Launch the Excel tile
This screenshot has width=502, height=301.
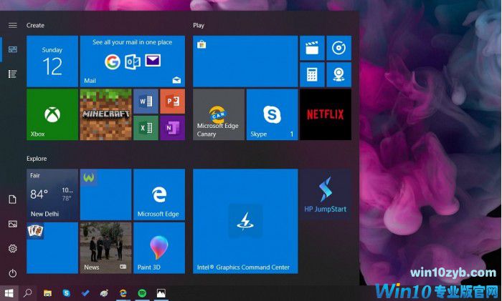click(x=146, y=128)
